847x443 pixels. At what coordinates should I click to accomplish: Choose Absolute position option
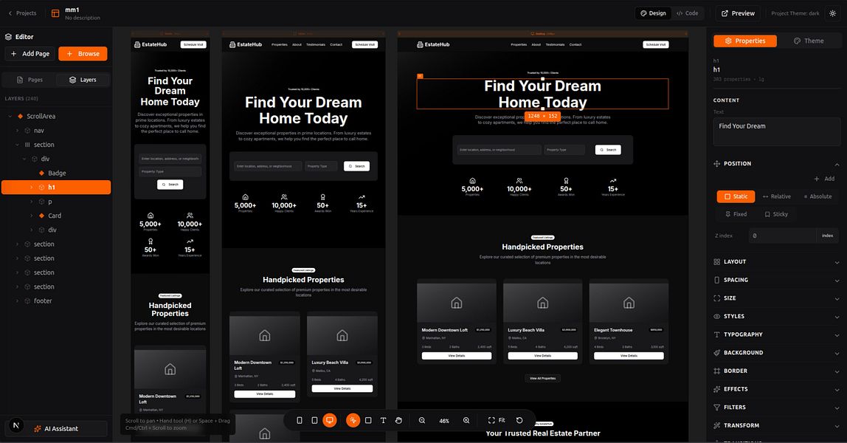coord(817,196)
